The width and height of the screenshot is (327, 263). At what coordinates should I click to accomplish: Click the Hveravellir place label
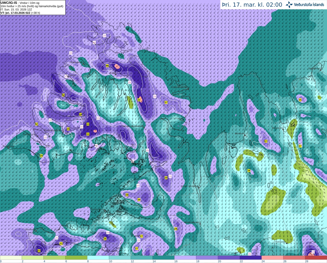coord(280,242)
